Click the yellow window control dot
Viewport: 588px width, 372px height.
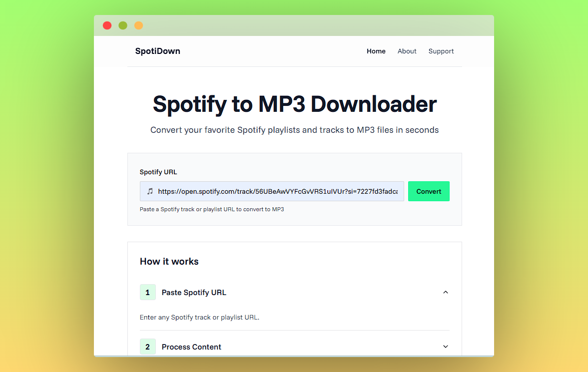click(x=138, y=25)
